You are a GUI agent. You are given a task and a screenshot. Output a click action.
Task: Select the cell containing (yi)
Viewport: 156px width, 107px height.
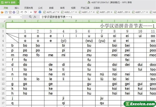pos(63,41)
